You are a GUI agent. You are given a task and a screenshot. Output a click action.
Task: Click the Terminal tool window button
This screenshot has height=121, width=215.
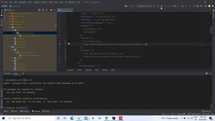[36, 111]
